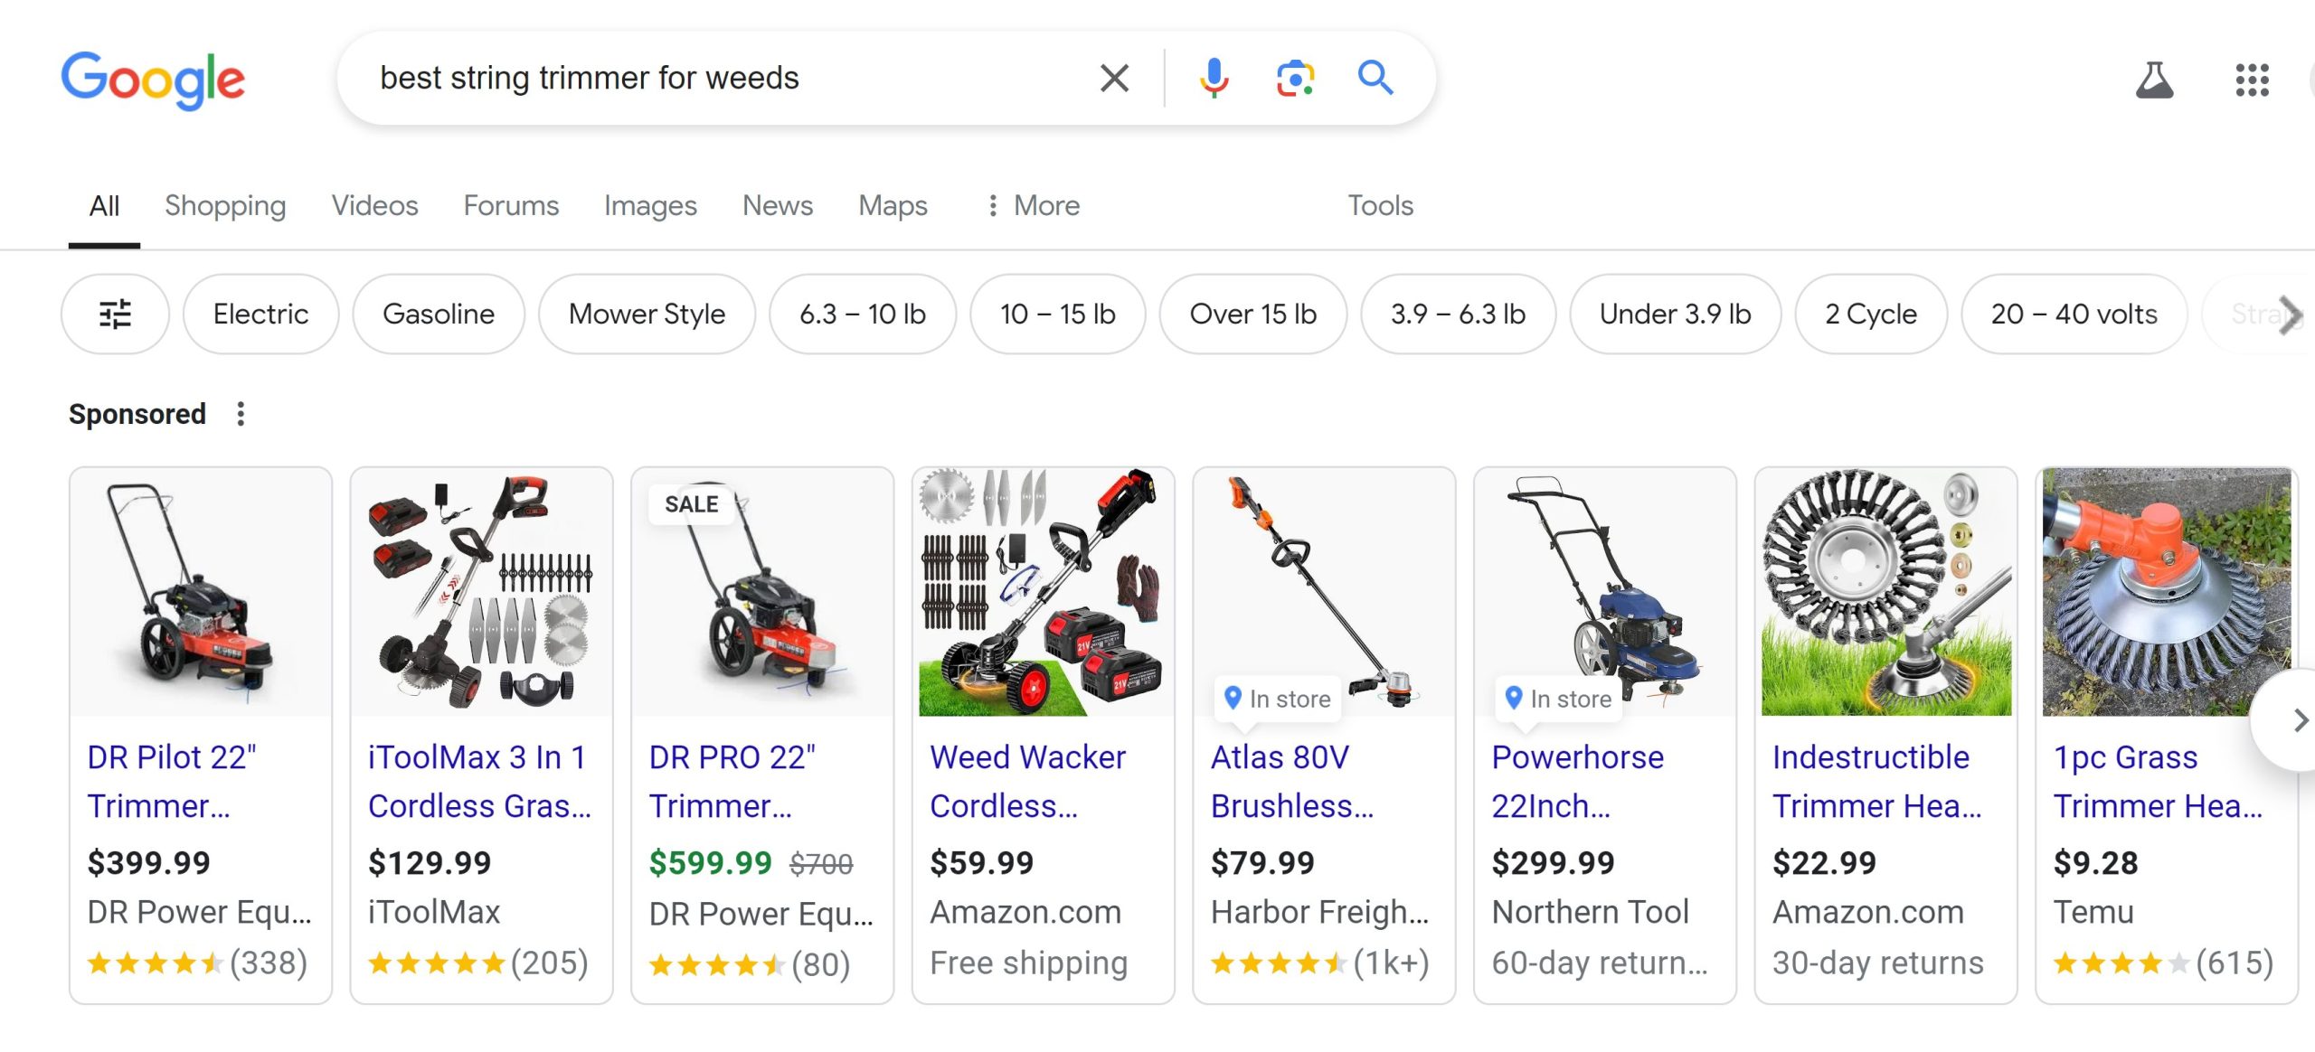
Task: Toggle the Gasoline filter chip
Action: (x=439, y=314)
